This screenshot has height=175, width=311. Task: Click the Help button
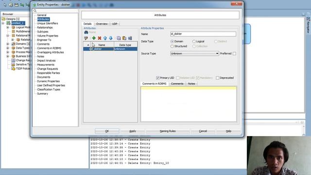click(228, 131)
